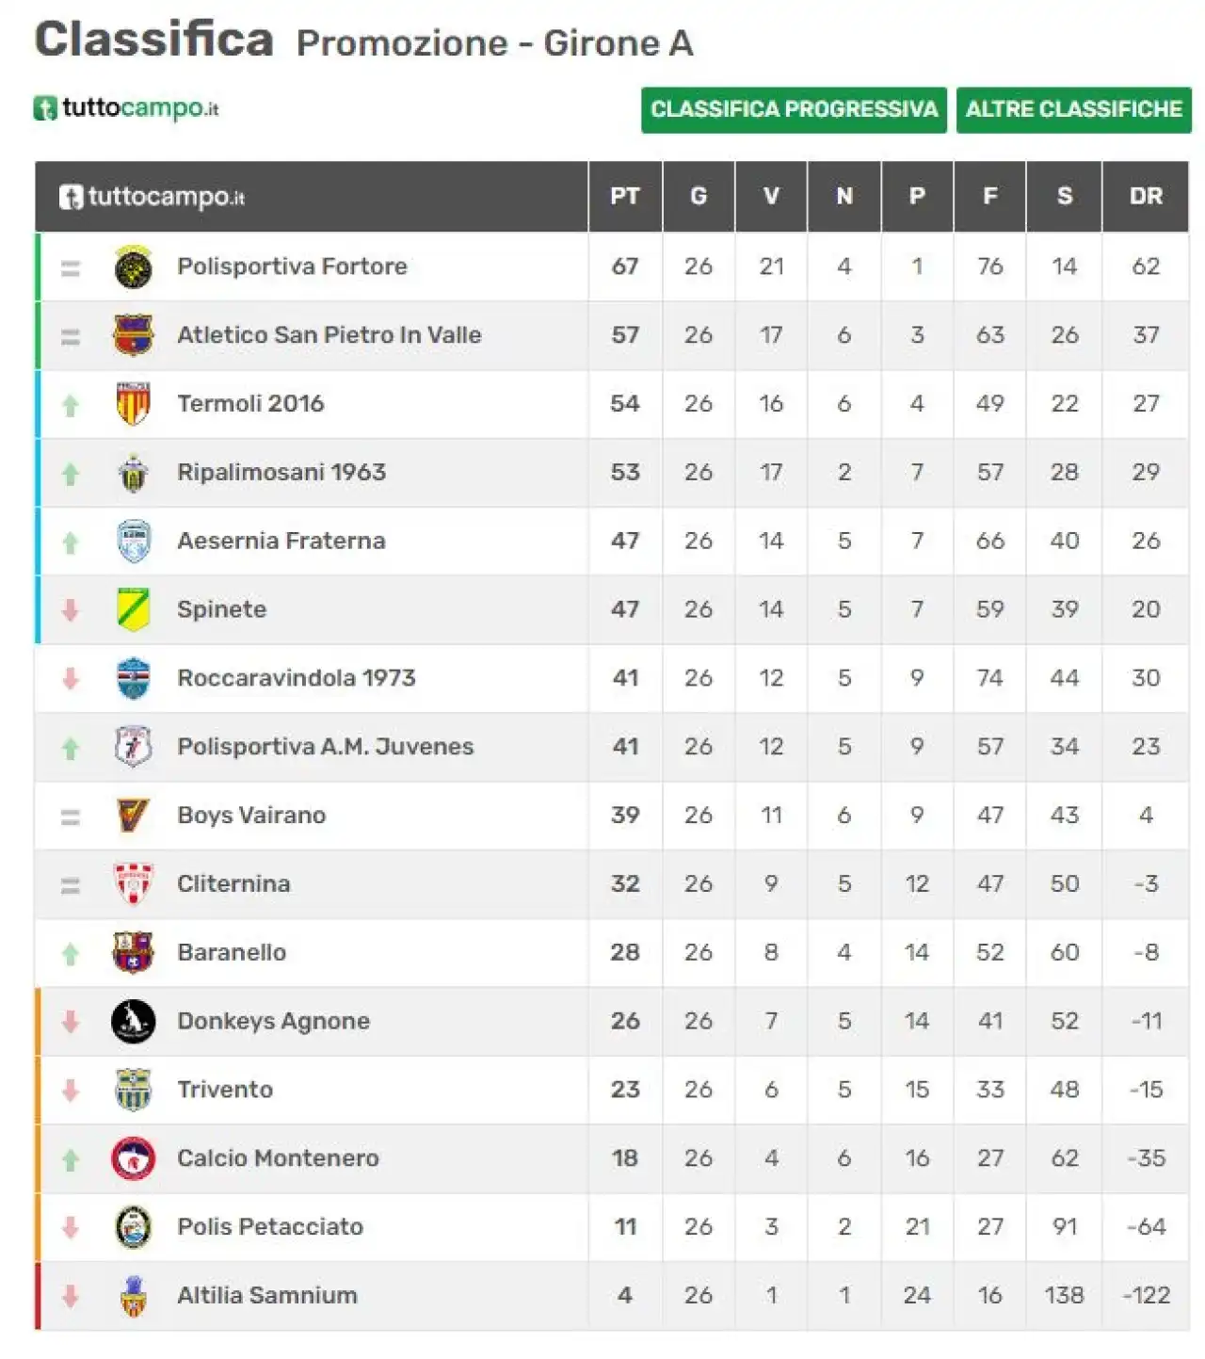Click the Roccaravindola 1973 team crest
Screen dimensions: 1205x1359
133,679
